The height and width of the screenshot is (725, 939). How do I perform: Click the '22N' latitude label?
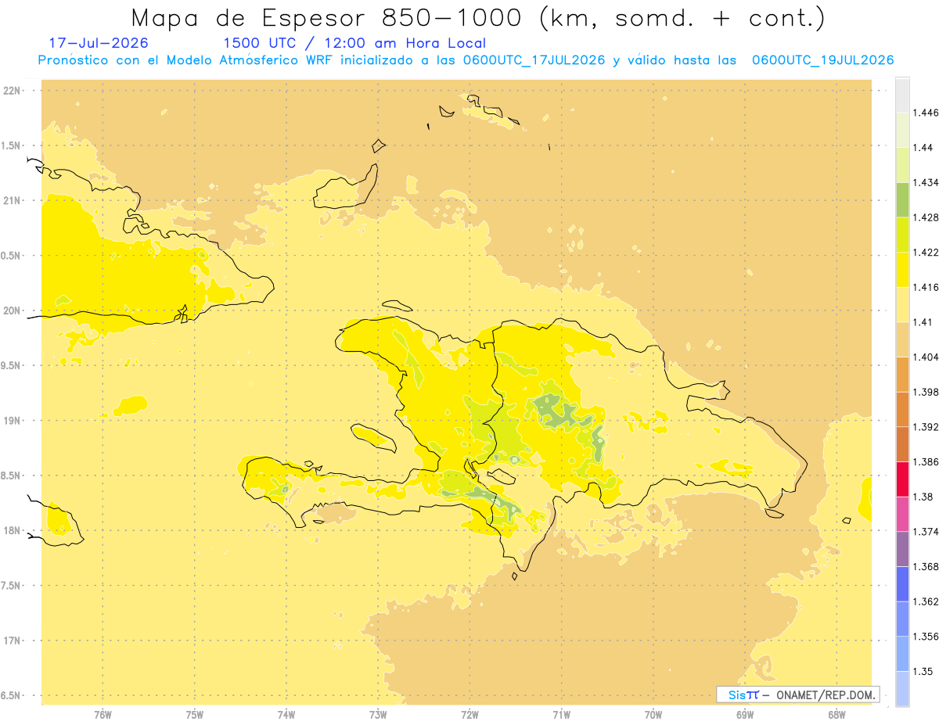point(13,91)
